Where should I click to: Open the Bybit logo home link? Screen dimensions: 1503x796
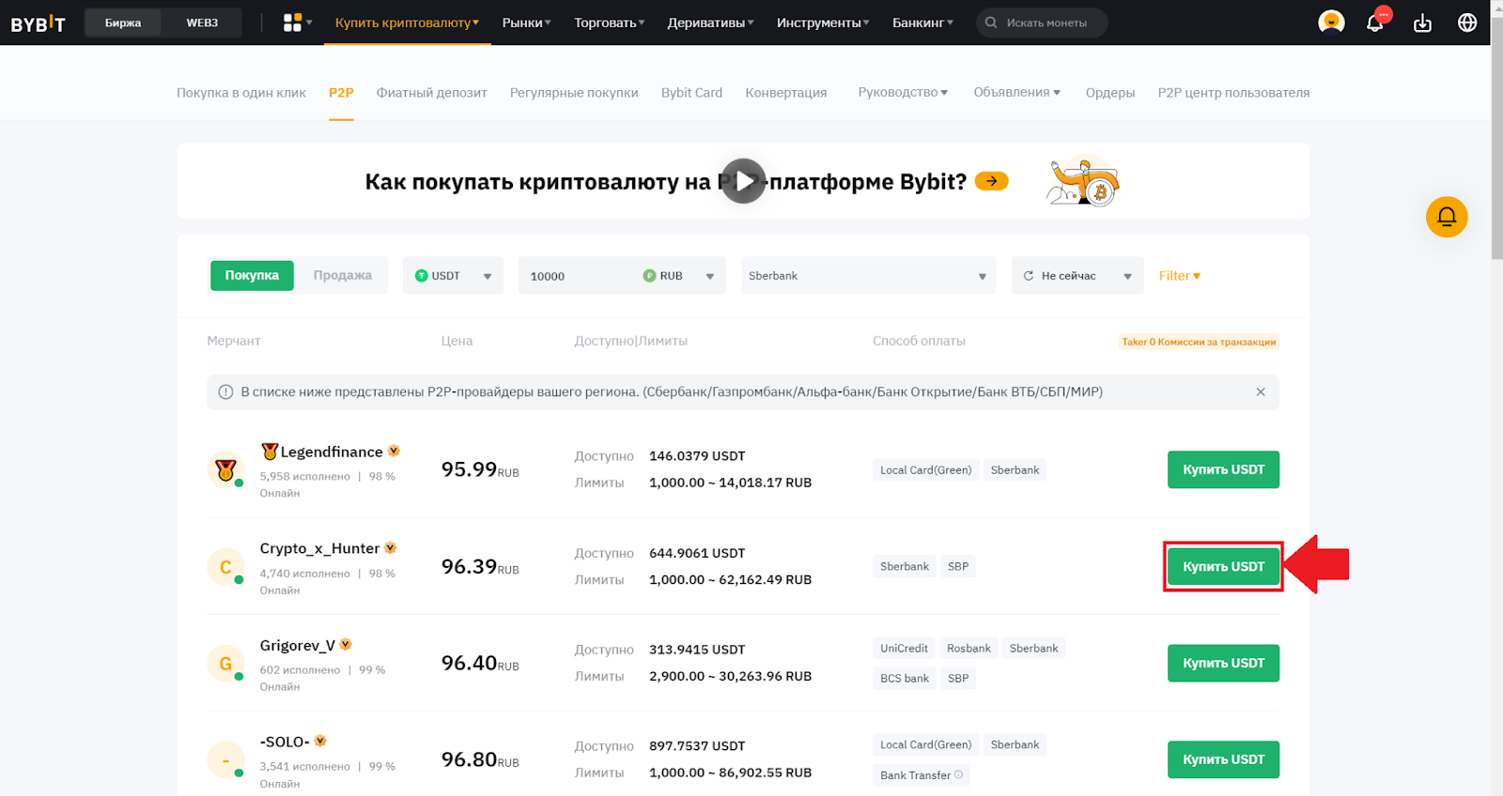coord(38,23)
